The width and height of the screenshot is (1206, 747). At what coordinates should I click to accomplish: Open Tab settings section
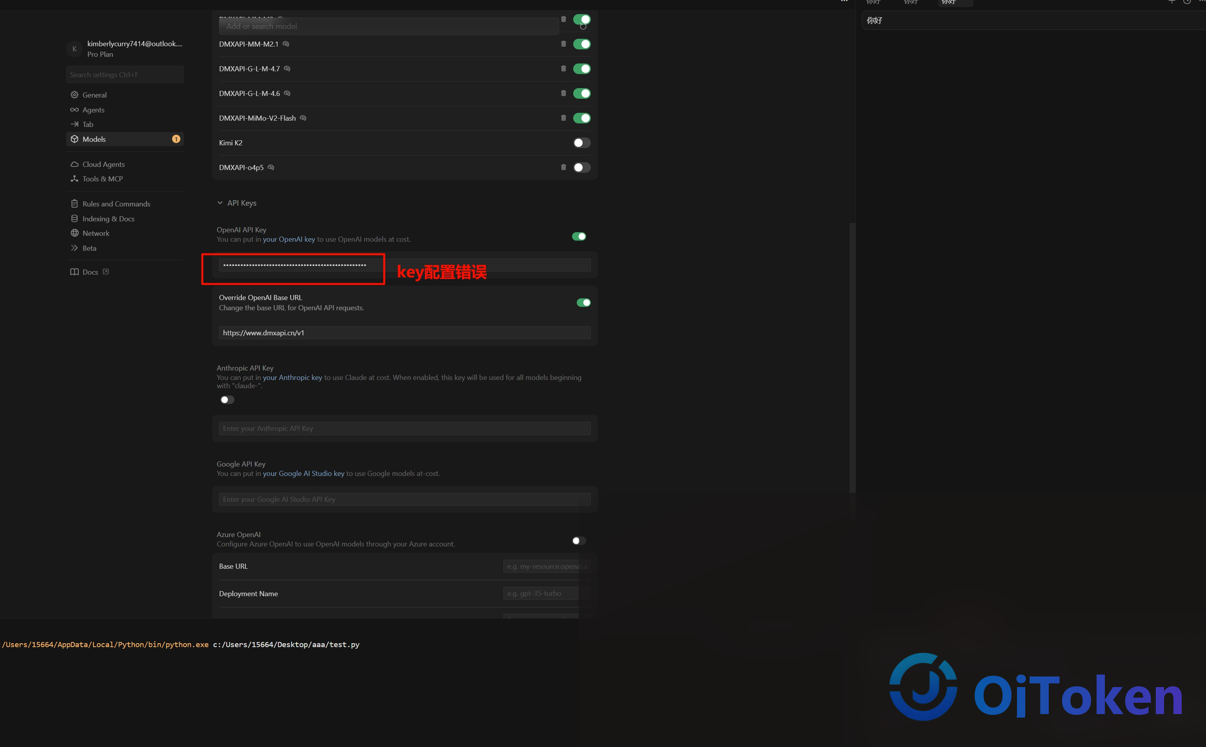coord(125,125)
